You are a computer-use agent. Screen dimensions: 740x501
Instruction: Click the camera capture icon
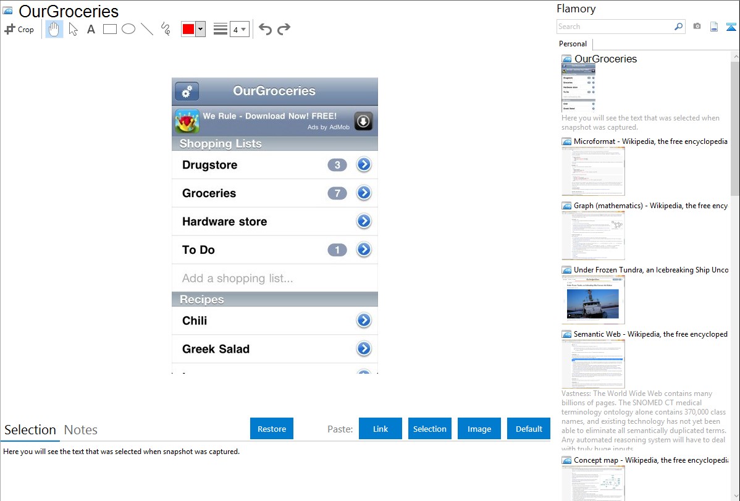(x=697, y=27)
